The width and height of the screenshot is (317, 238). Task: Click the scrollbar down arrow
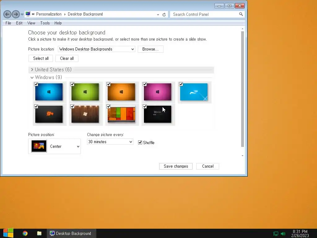[x=242, y=156]
